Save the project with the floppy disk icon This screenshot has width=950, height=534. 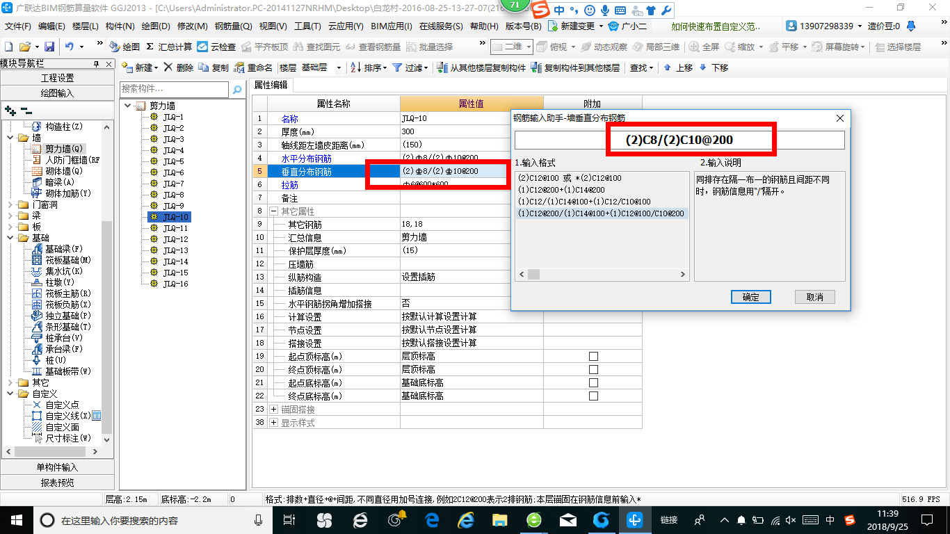click(49, 47)
